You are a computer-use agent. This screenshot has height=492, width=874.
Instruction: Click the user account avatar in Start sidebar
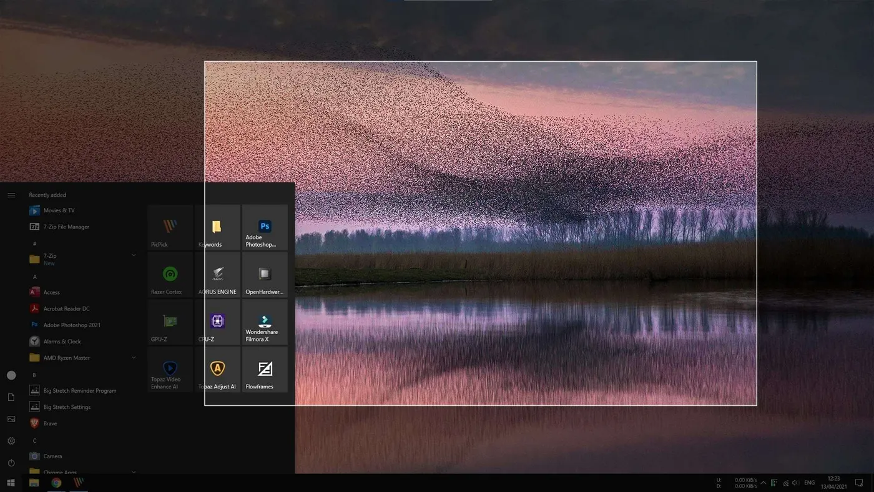[x=11, y=375]
